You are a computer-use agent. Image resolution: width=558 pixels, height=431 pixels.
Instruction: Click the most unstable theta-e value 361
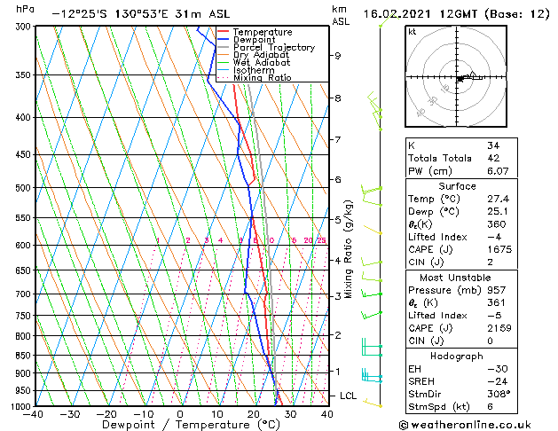(497, 303)
